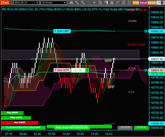Select the crosshair cursor icon
The width and height of the screenshot is (165, 137).
point(94,3)
